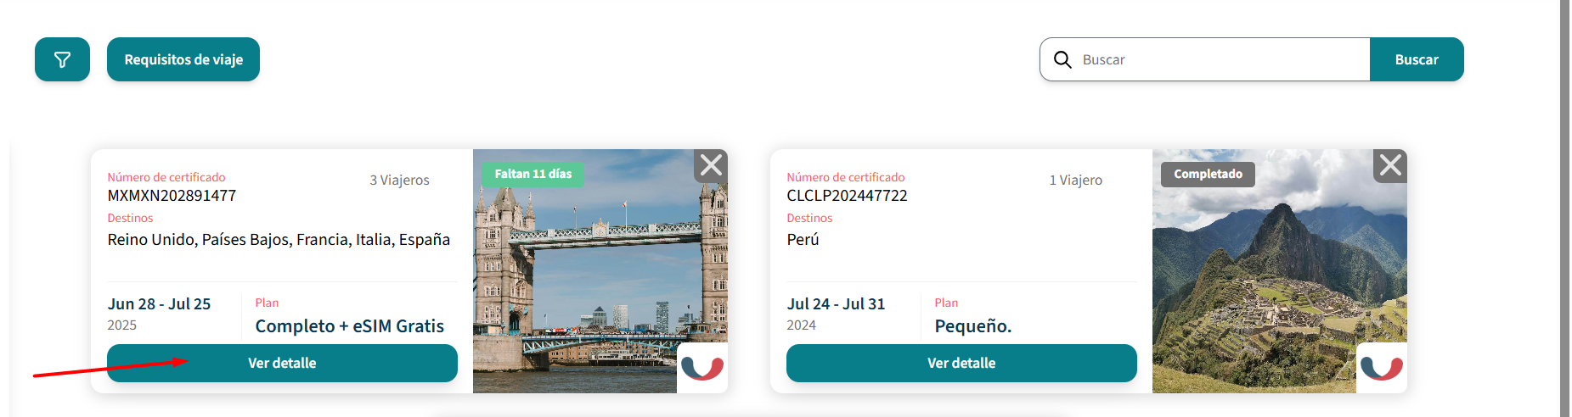Open Requisitos de viaje

183,59
